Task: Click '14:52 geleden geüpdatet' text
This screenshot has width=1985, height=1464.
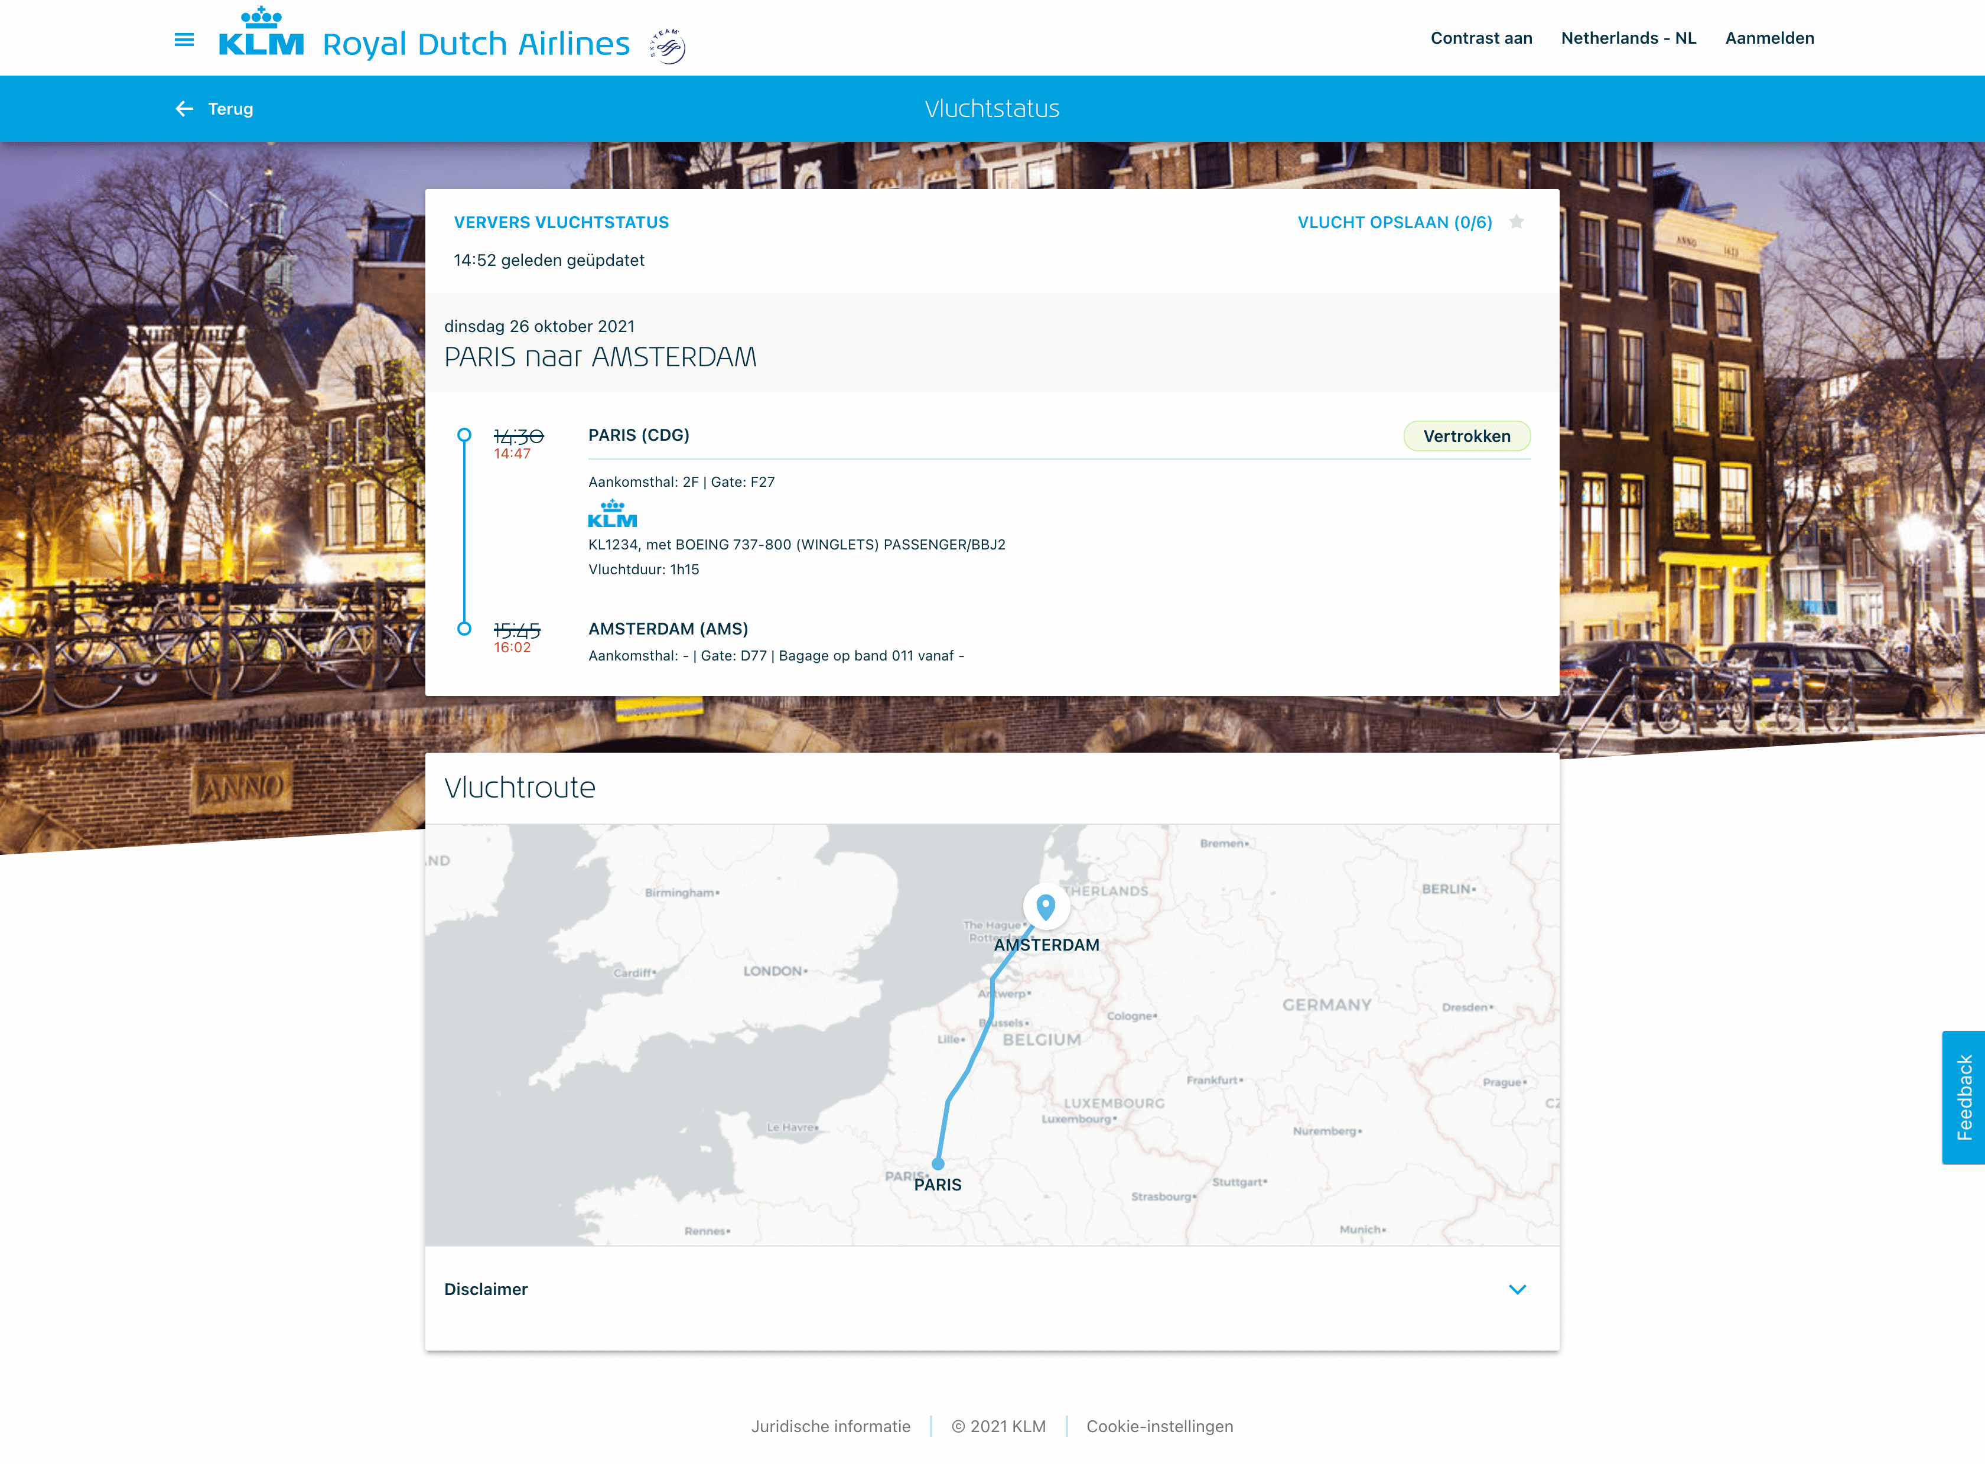Action: tap(549, 261)
